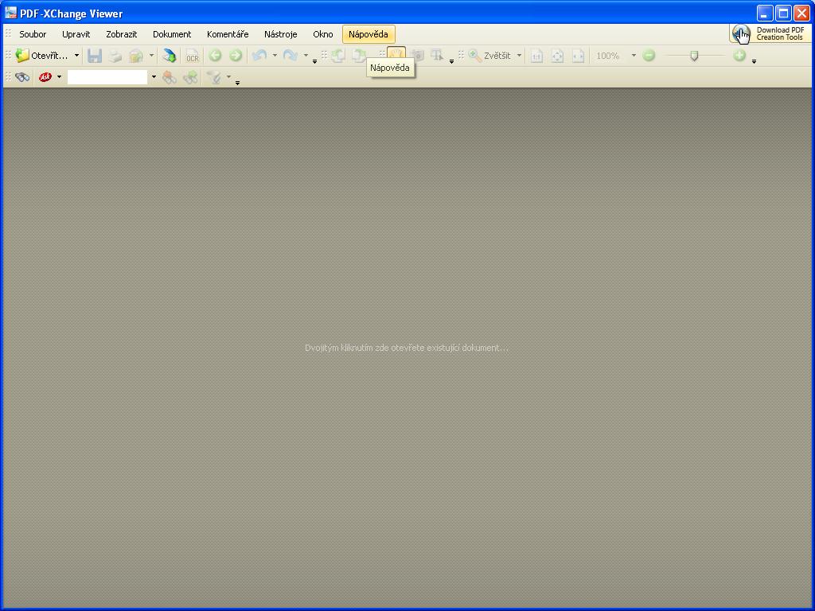Open the Upravit menu
The height and width of the screenshot is (611, 815).
[76, 34]
